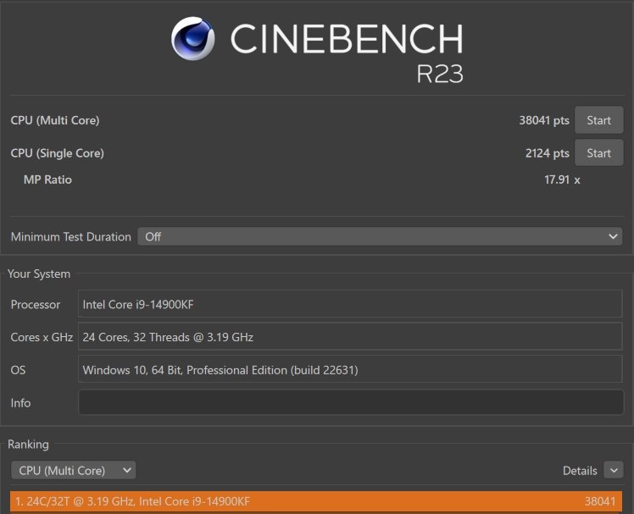Click into the Info text field

351,402
